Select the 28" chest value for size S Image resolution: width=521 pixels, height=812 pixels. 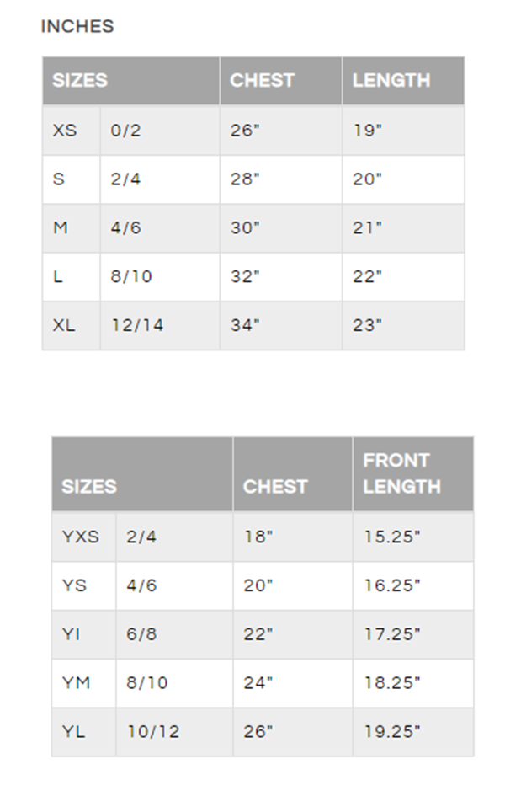(245, 179)
